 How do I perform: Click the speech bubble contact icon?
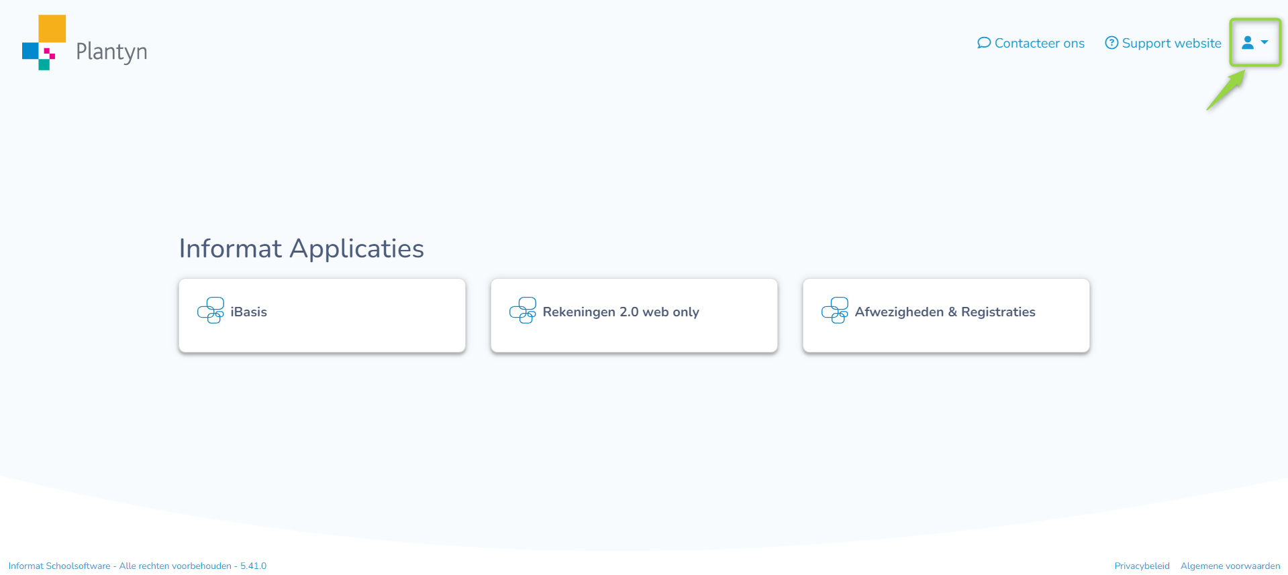(x=983, y=43)
